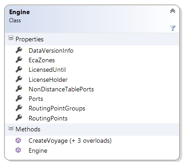Collapse the Methods section
Viewport: 185px width, 165px height.
point(11,128)
